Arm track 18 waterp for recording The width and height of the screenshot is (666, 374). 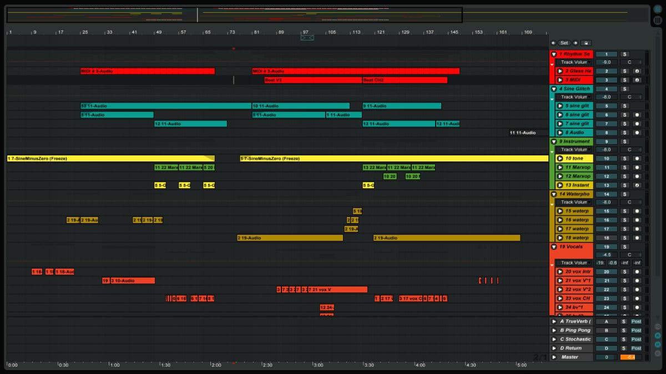point(637,238)
